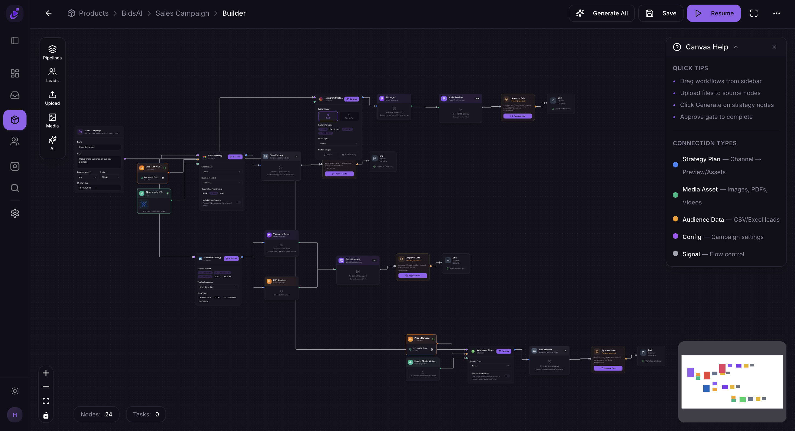
Task: Delete test_emails_4.csv with its trash icon
Action: pyautogui.click(x=163, y=178)
